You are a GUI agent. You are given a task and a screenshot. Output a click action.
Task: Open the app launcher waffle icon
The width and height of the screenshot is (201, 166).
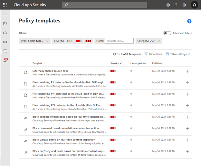[5, 5]
